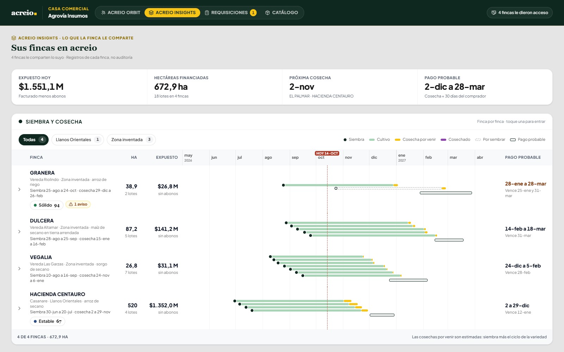Open the Catálogo tab

tap(282, 13)
